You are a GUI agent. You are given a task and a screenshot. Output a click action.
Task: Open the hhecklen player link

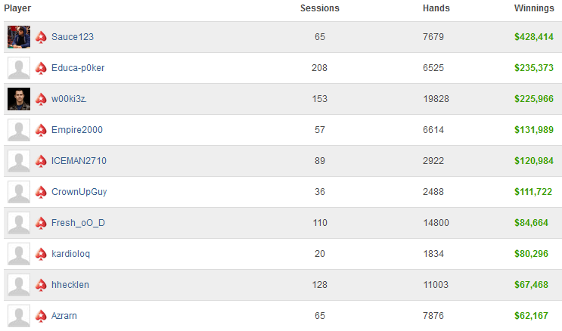click(x=70, y=285)
